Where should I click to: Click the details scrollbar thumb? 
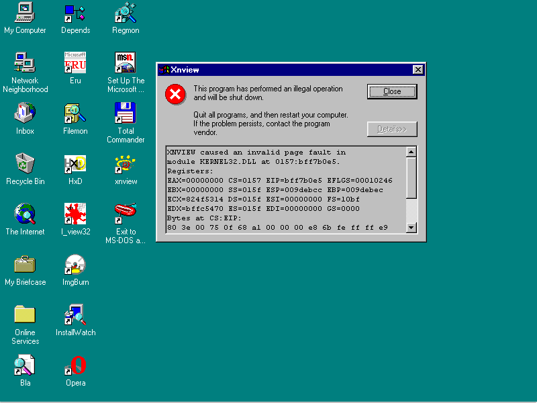click(411, 177)
